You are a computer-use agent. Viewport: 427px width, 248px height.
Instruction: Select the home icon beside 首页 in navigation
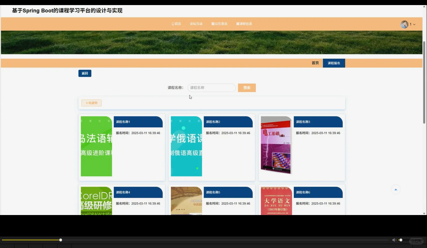coord(172,24)
